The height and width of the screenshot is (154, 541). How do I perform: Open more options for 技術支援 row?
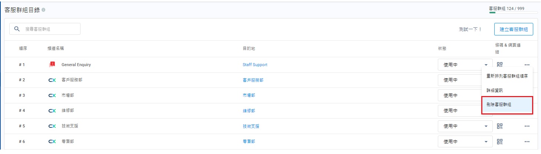527,126
